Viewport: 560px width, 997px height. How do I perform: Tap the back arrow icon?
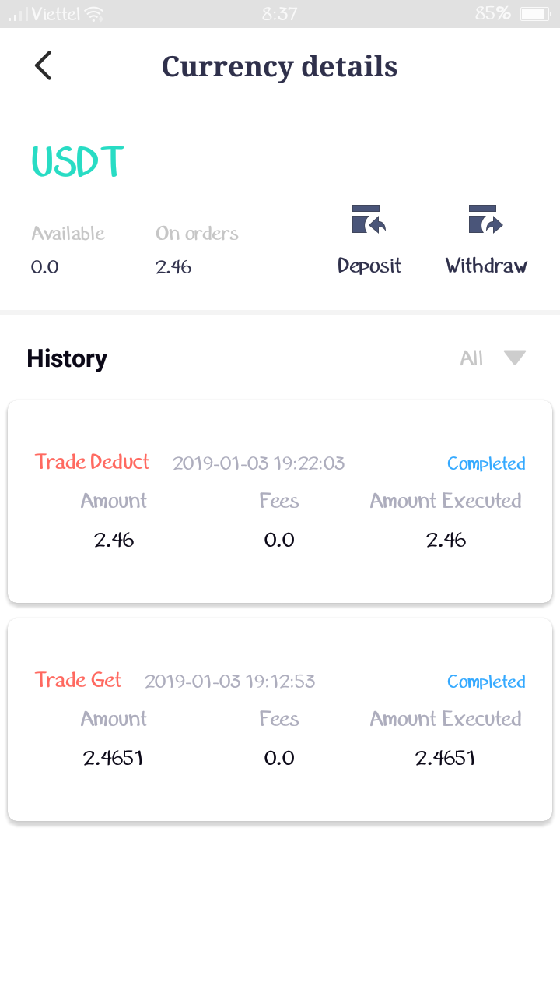coord(44,66)
